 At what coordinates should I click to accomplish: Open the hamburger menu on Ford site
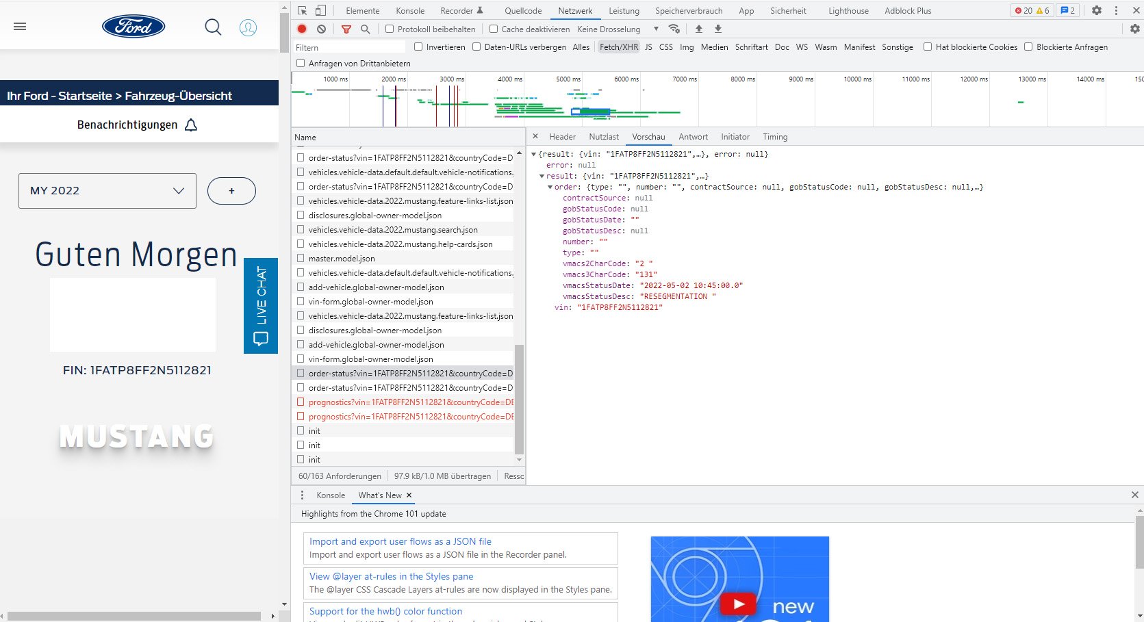pos(20,27)
